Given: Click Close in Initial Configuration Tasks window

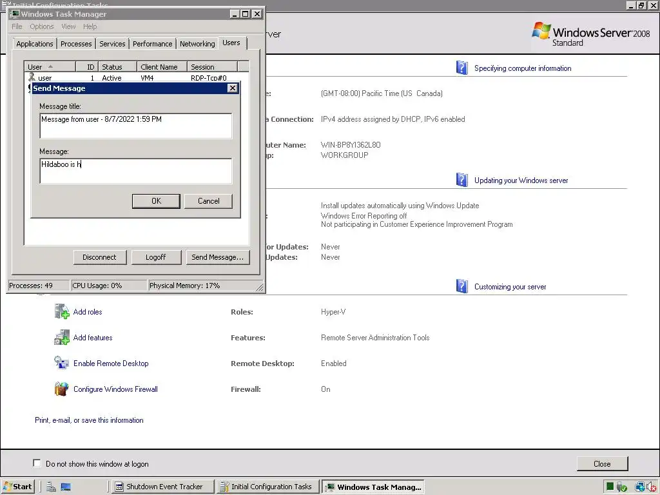Looking at the screenshot, I should point(602,464).
